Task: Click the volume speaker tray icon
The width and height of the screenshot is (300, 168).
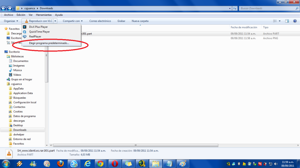Action: [x=275, y=164]
